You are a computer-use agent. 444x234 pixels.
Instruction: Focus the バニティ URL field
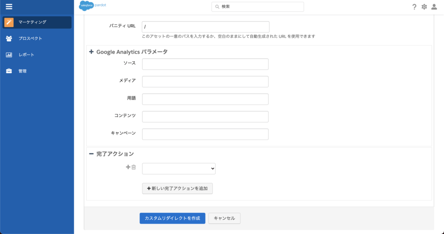click(x=206, y=27)
